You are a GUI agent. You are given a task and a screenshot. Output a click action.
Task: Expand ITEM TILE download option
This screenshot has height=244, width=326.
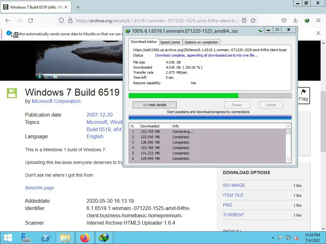[x=233, y=195]
